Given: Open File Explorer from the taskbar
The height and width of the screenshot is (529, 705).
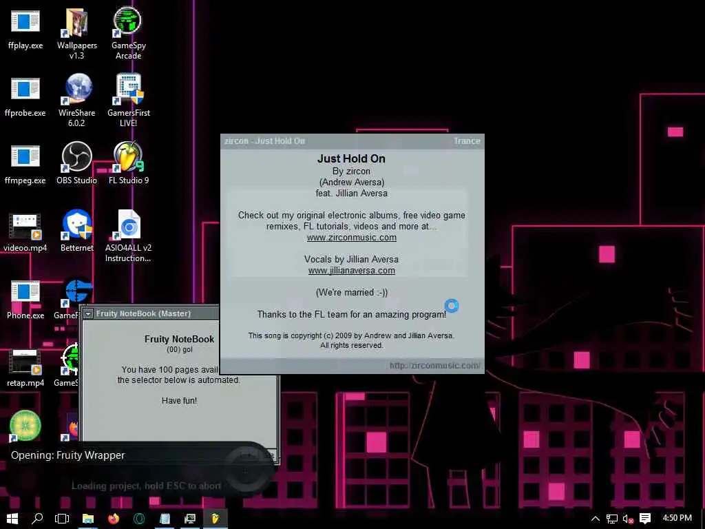Looking at the screenshot, I should click(x=88, y=518).
